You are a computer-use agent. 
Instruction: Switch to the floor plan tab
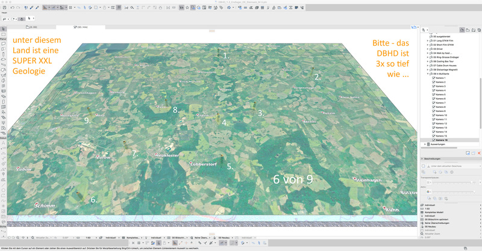(x=30, y=27)
